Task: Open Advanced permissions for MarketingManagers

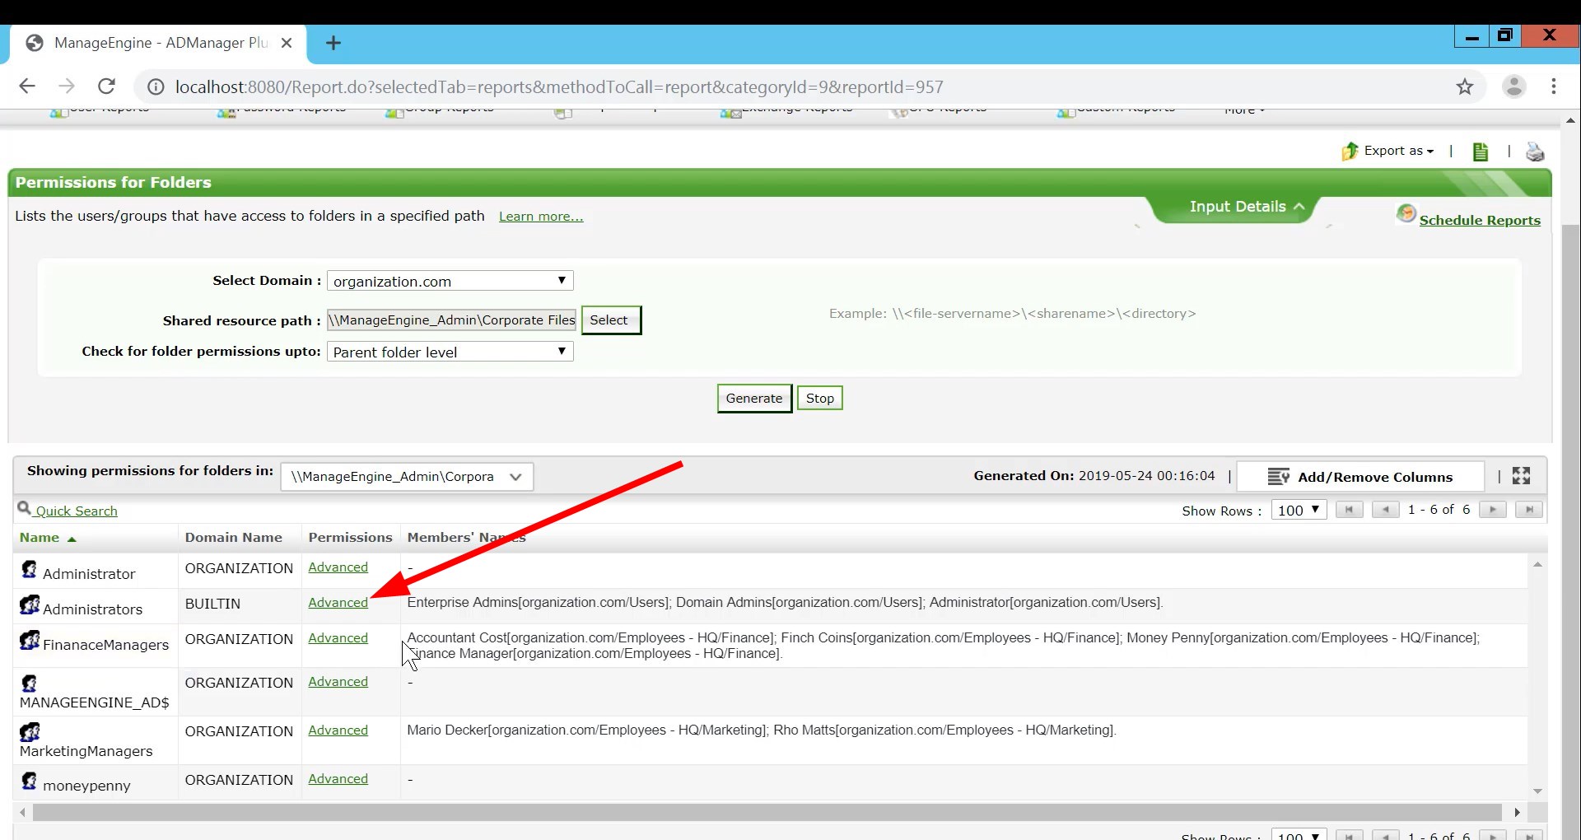Action: click(338, 730)
